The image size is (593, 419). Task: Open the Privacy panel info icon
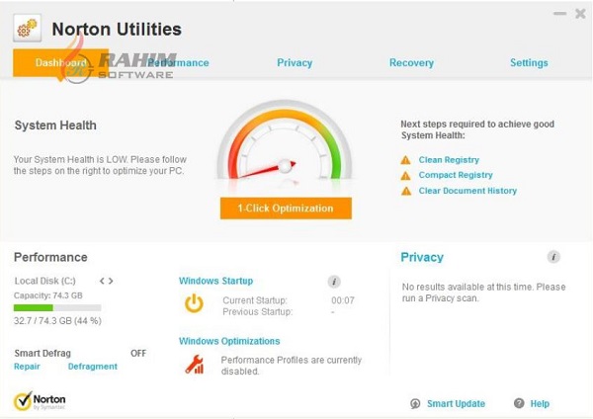tap(553, 257)
